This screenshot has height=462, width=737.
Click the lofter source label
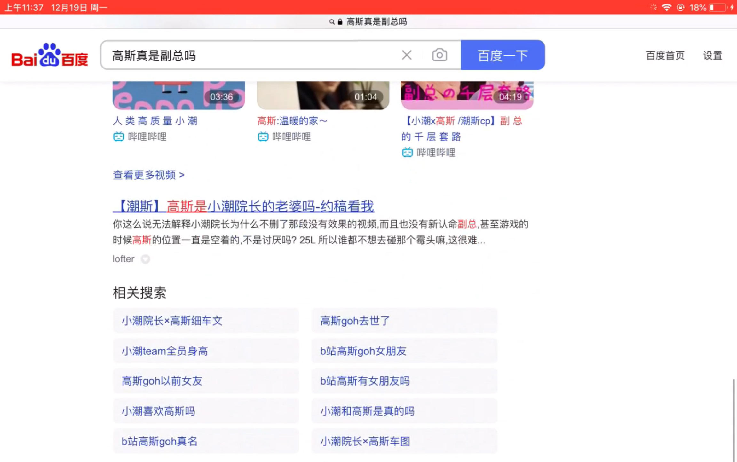(x=123, y=259)
